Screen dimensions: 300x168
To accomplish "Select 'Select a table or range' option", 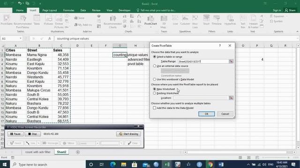I will [155, 57].
